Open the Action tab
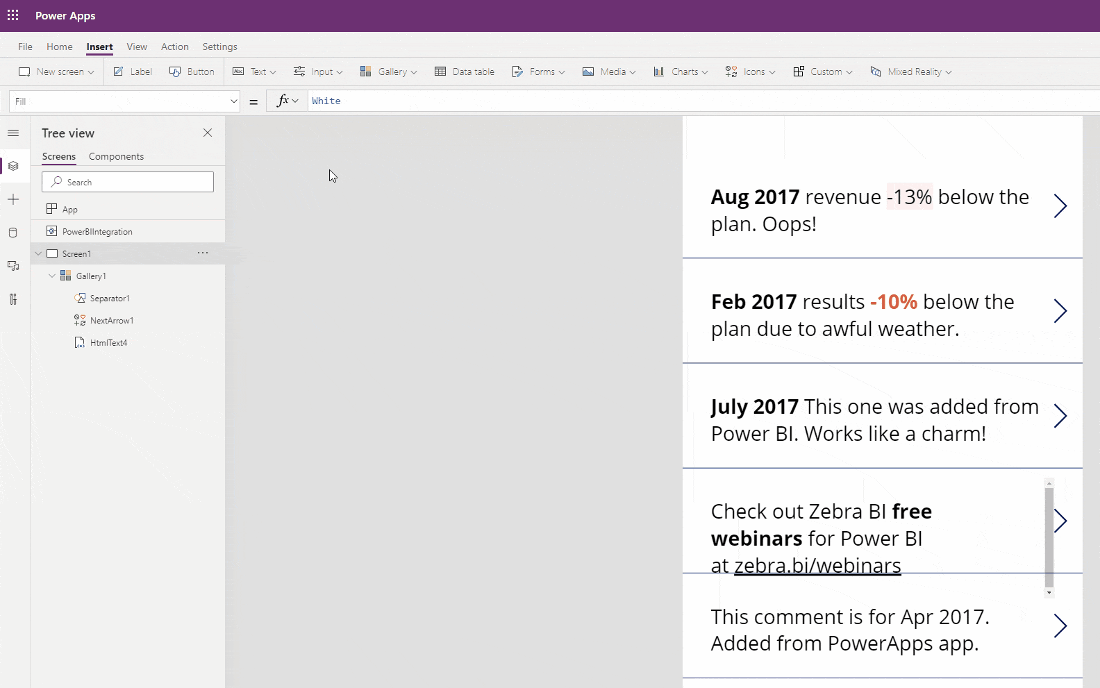 [x=175, y=47]
